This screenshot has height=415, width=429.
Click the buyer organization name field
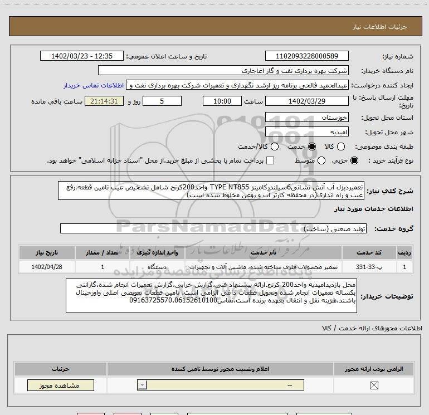(x=223, y=70)
